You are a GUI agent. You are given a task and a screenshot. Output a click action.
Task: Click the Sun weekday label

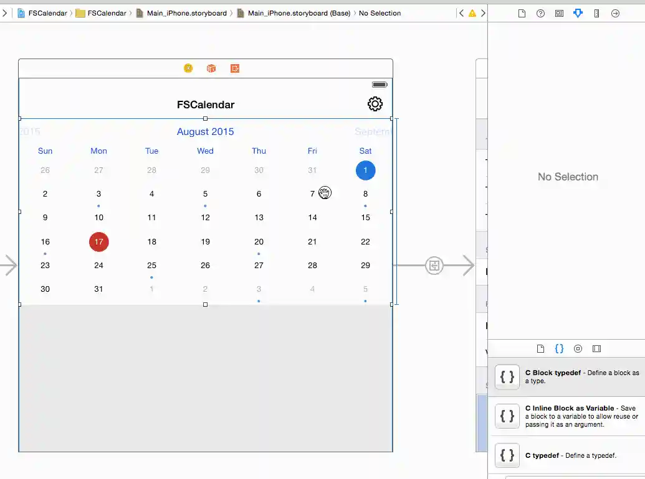[45, 151]
